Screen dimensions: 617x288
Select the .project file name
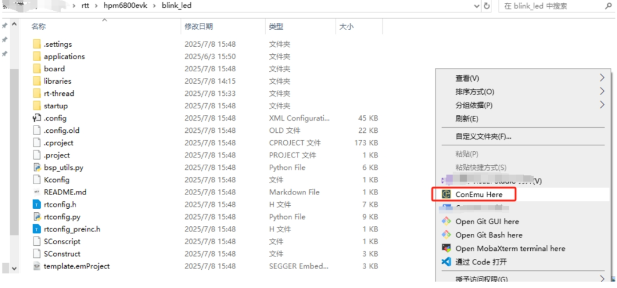pyautogui.click(x=57, y=155)
